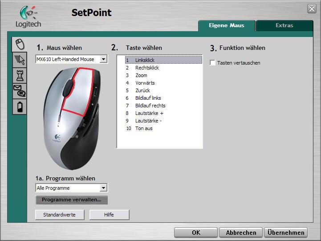The width and height of the screenshot is (321, 241).
Task: Expand the mouse model dropdown
Action: (103, 59)
